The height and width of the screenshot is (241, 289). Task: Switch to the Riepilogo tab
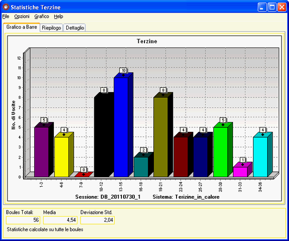pos(52,28)
